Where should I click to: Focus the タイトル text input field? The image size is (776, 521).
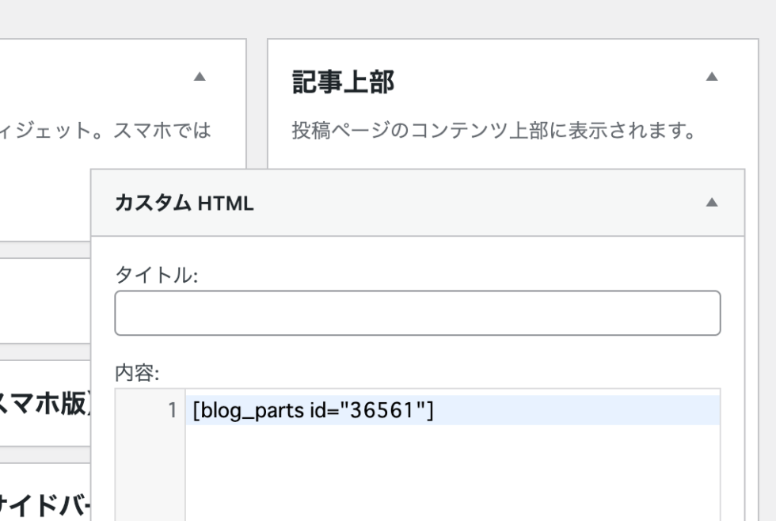coord(417,313)
